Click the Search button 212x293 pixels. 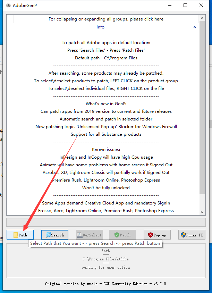click(55, 235)
